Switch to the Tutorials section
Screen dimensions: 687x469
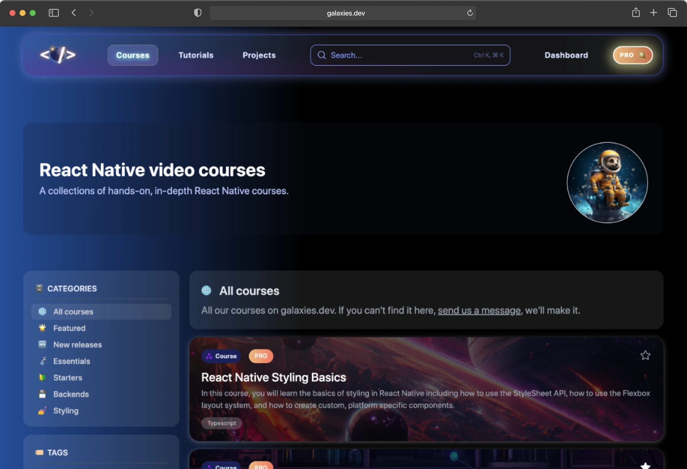tap(195, 55)
